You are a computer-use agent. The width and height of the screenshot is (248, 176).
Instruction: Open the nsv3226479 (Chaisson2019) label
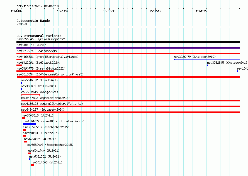click(195, 57)
